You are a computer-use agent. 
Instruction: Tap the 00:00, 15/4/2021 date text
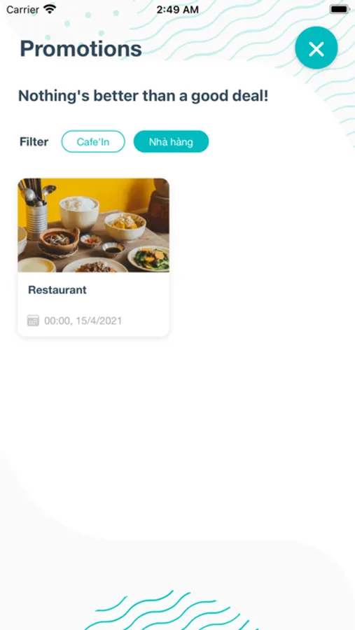[83, 321]
